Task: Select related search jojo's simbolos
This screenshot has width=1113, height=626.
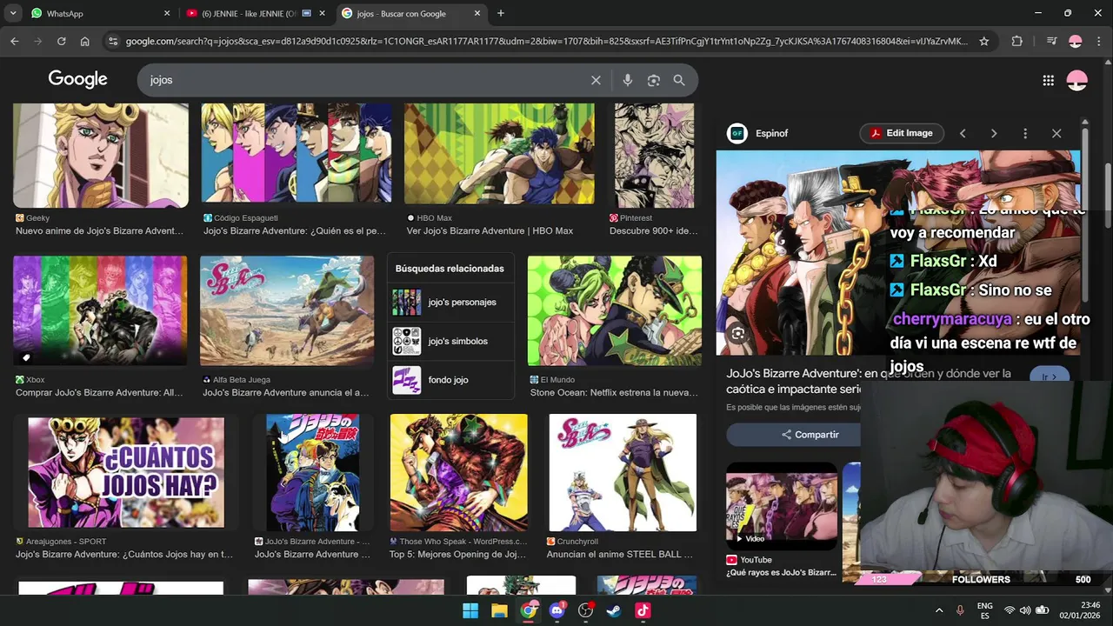Action: [451, 341]
